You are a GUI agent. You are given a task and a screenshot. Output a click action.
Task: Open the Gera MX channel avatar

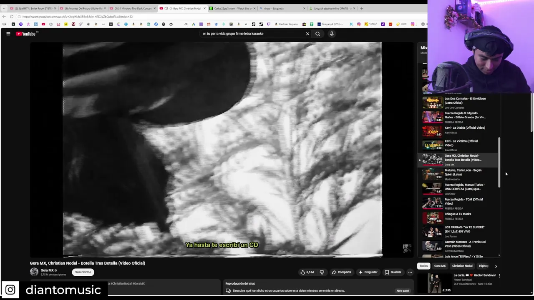click(34, 272)
